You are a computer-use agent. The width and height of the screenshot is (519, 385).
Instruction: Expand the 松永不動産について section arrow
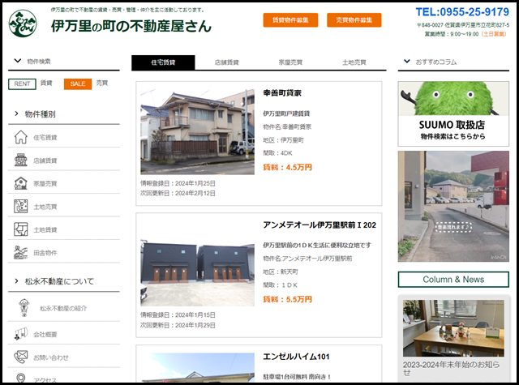coord(16,281)
